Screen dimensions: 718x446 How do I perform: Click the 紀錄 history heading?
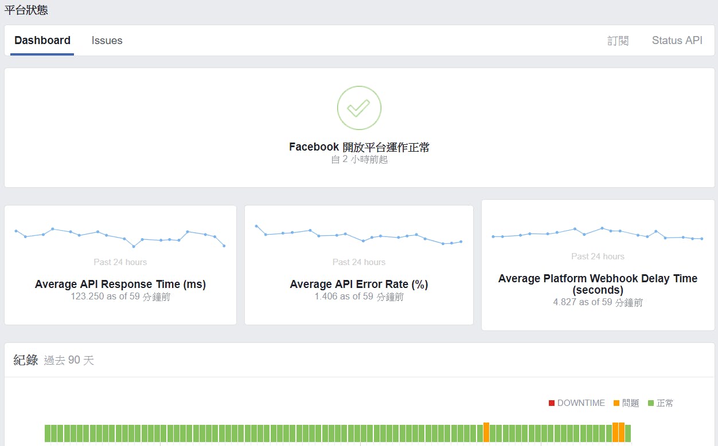pos(26,360)
